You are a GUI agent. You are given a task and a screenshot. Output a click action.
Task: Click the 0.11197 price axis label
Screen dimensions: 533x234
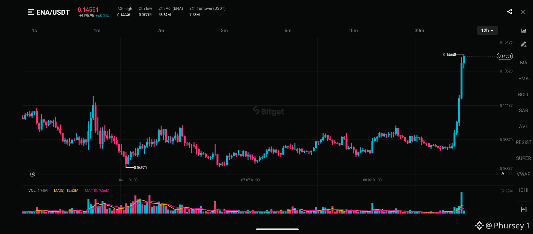(x=506, y=106)
